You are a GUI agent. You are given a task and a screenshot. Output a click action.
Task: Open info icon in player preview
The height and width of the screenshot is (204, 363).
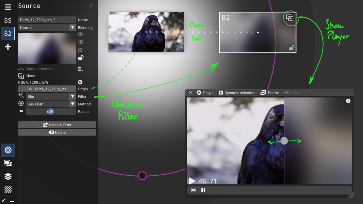(348, 101)
